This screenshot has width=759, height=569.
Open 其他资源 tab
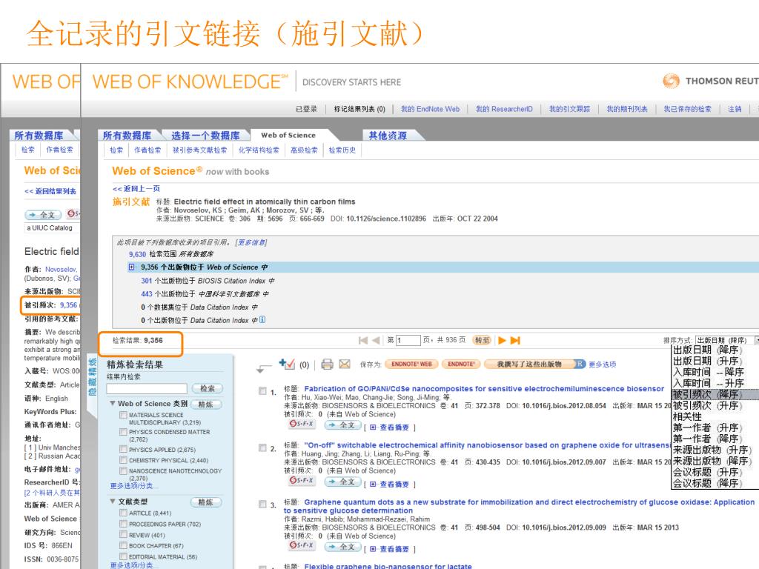click(387, 136)
